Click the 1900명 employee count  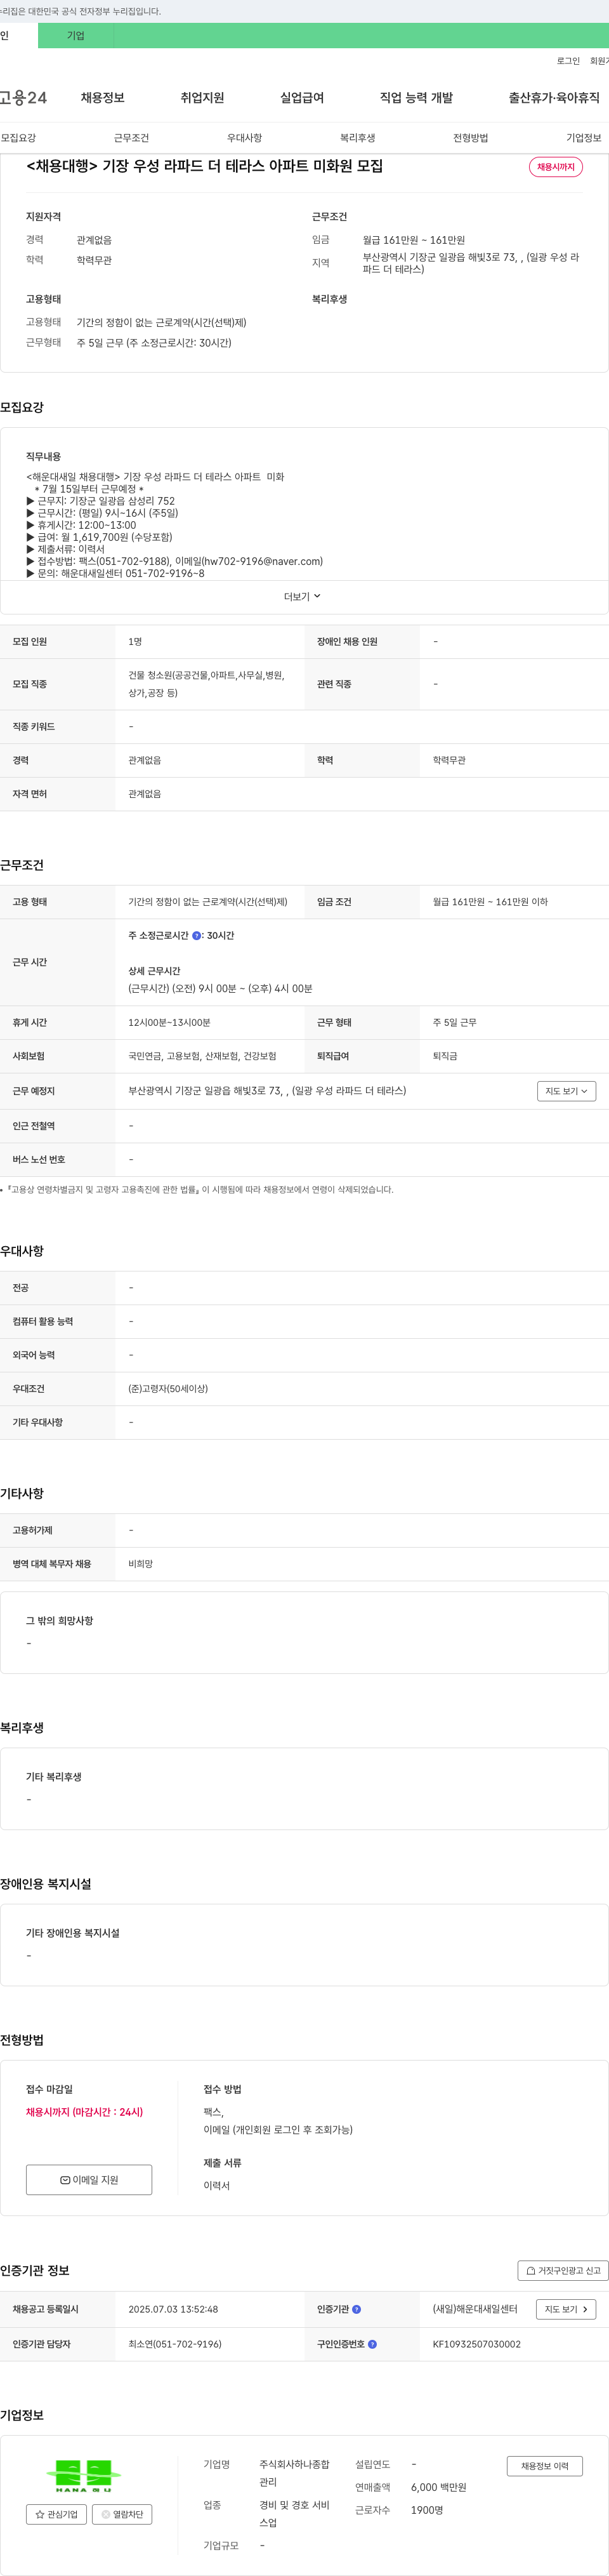(x=427, y=2510)
